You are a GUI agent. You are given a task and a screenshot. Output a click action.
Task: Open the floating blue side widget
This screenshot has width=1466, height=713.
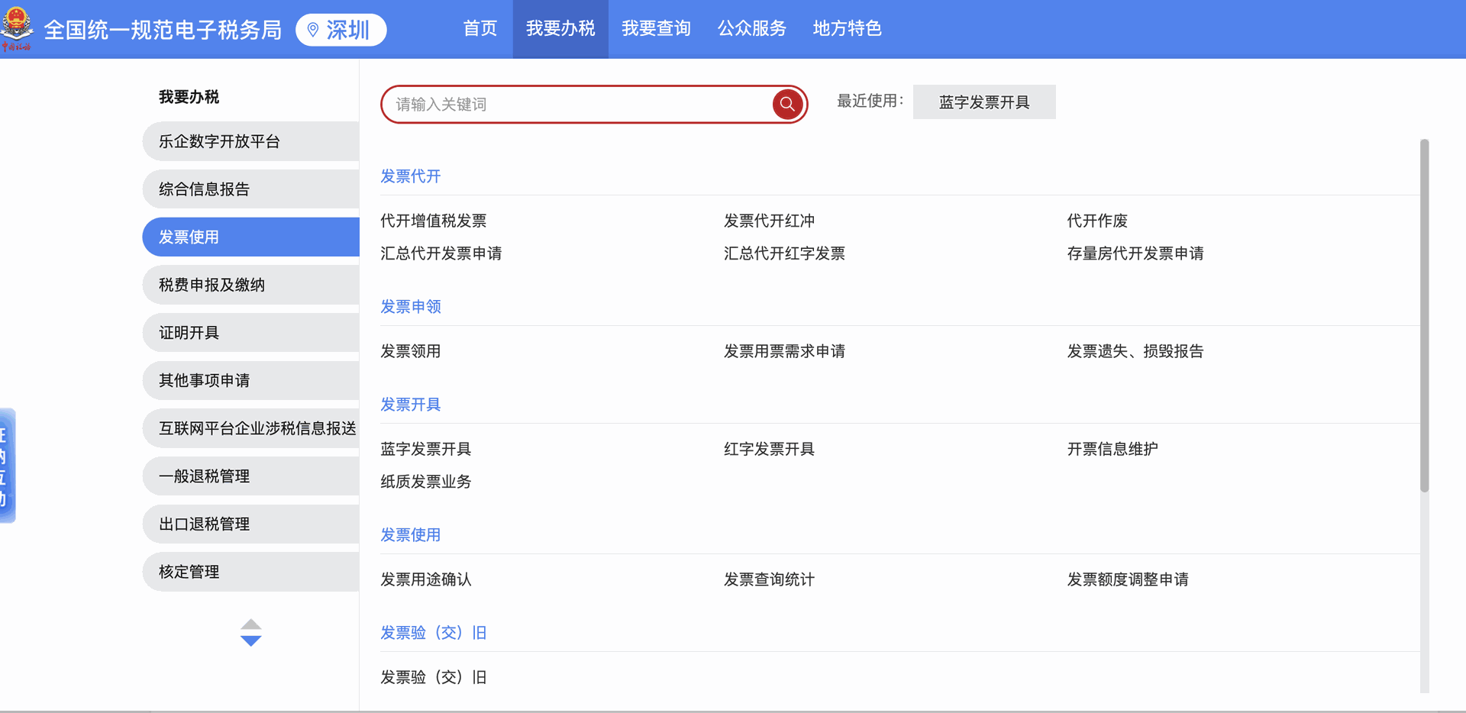pyautogui.click(x=7, y=466)
